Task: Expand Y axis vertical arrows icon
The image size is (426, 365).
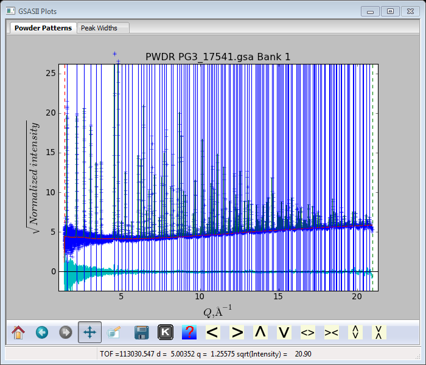Action: 355,332
